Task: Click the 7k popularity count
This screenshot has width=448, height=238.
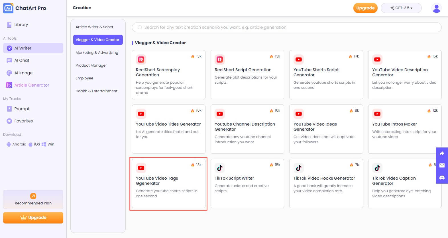Action: [x=357, y=165]
